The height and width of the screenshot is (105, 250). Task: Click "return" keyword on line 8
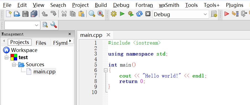[x=128, y=81]
